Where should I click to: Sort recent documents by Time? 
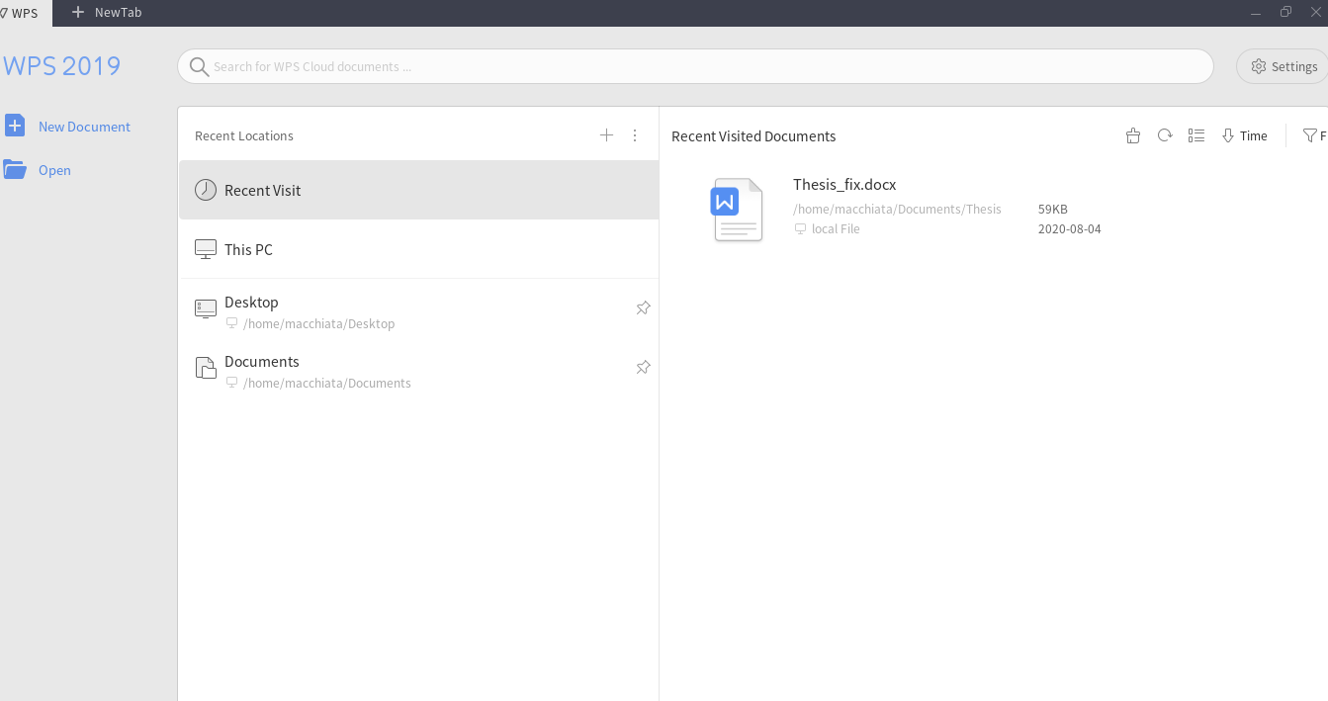(1245, 136)
